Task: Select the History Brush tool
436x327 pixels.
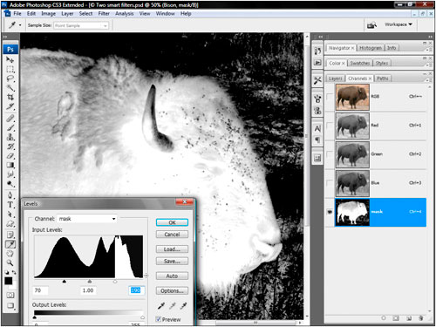Action: point(10,146)
